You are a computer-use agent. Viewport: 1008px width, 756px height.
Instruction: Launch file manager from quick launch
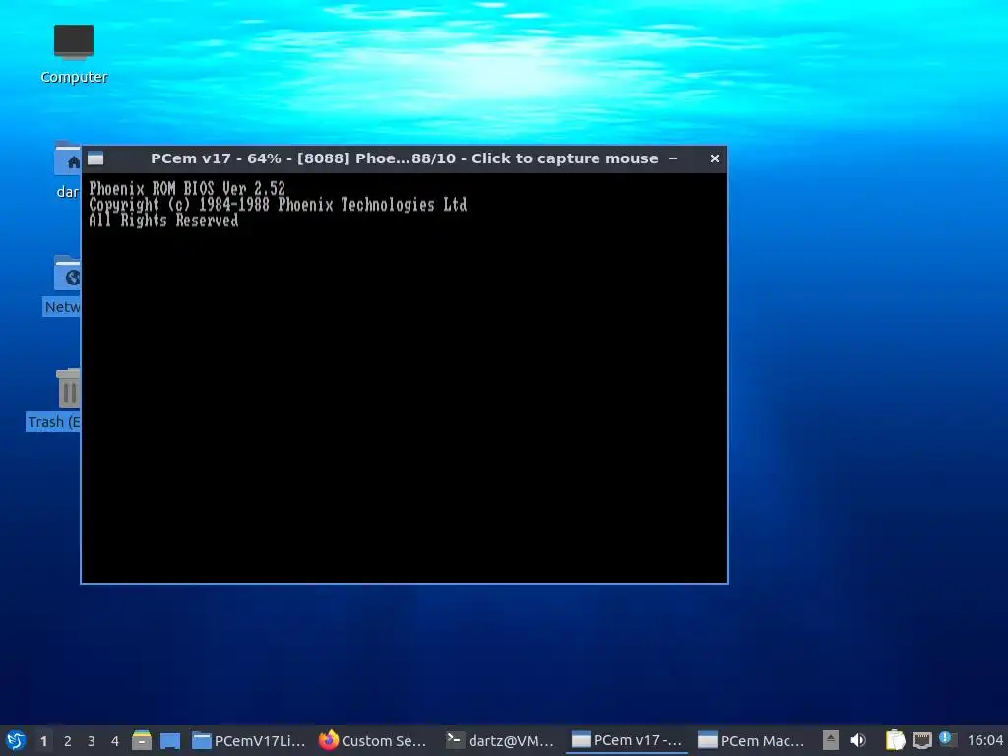[x=142, y=740]
